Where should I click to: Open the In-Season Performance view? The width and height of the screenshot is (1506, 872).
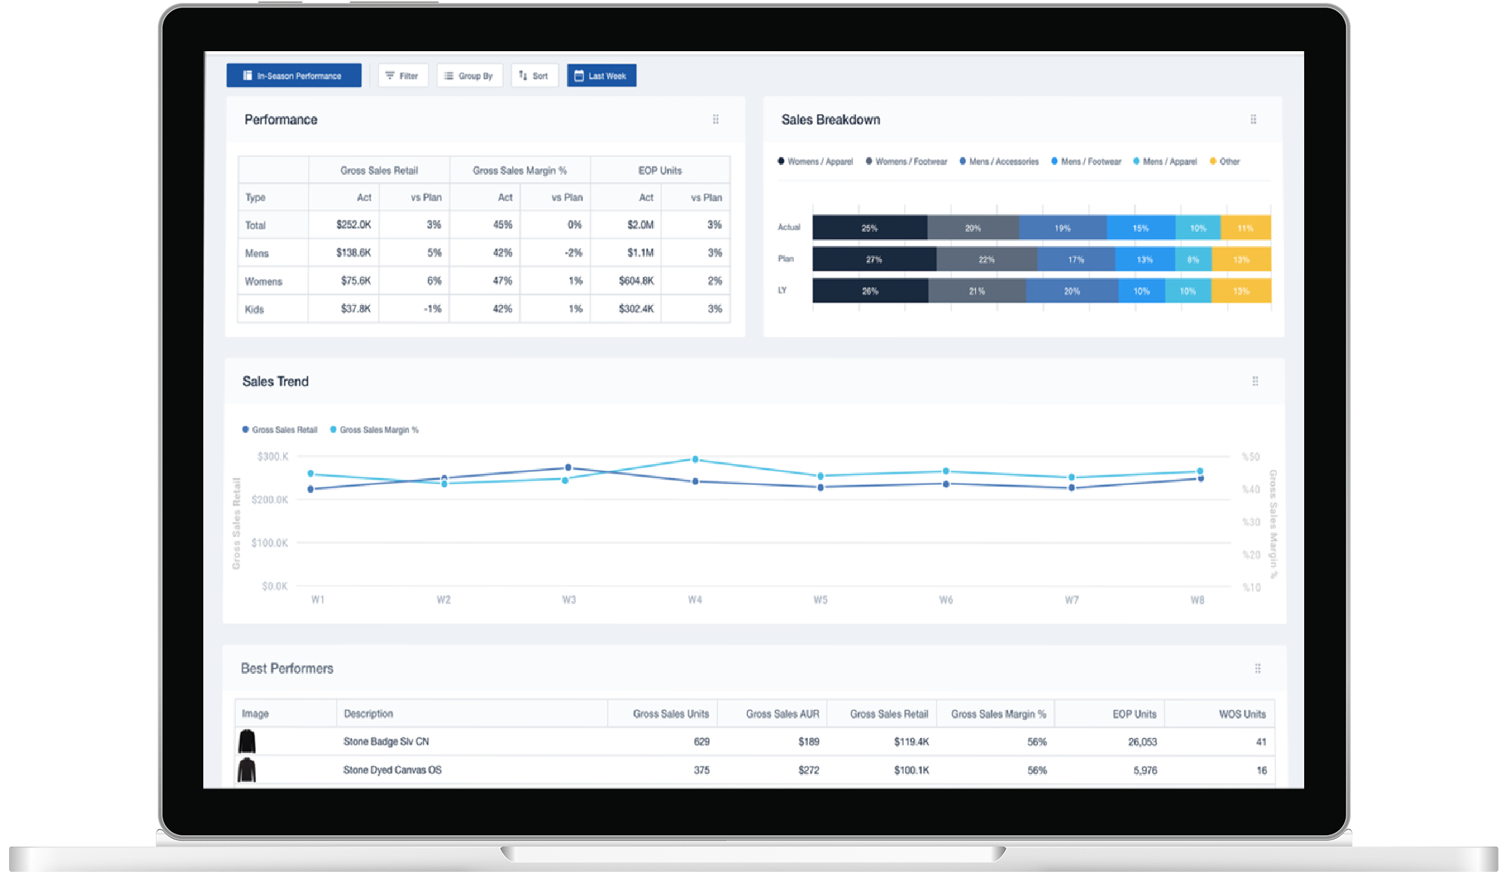pos(293,75)
